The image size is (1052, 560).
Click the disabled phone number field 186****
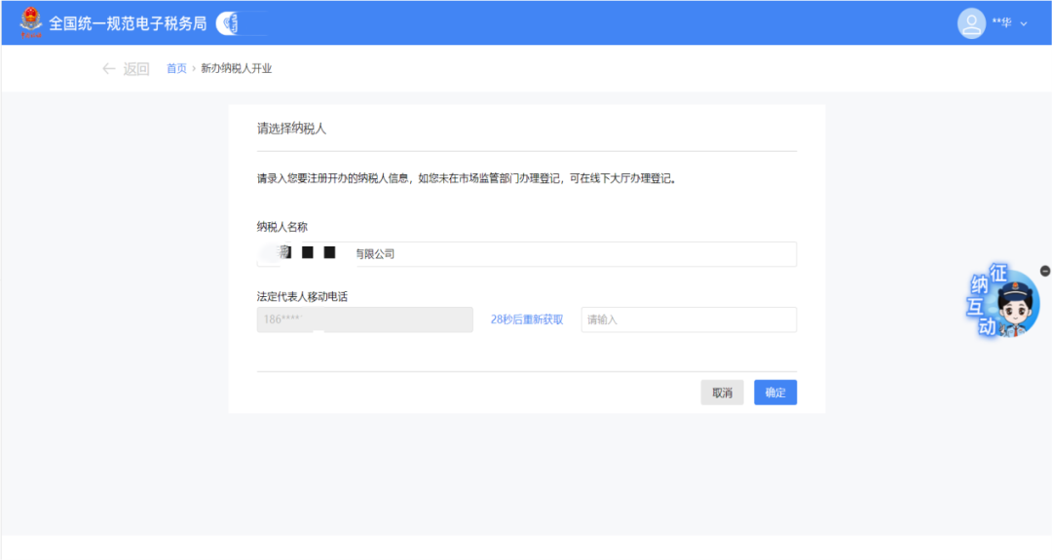click(x=365, y=319)
